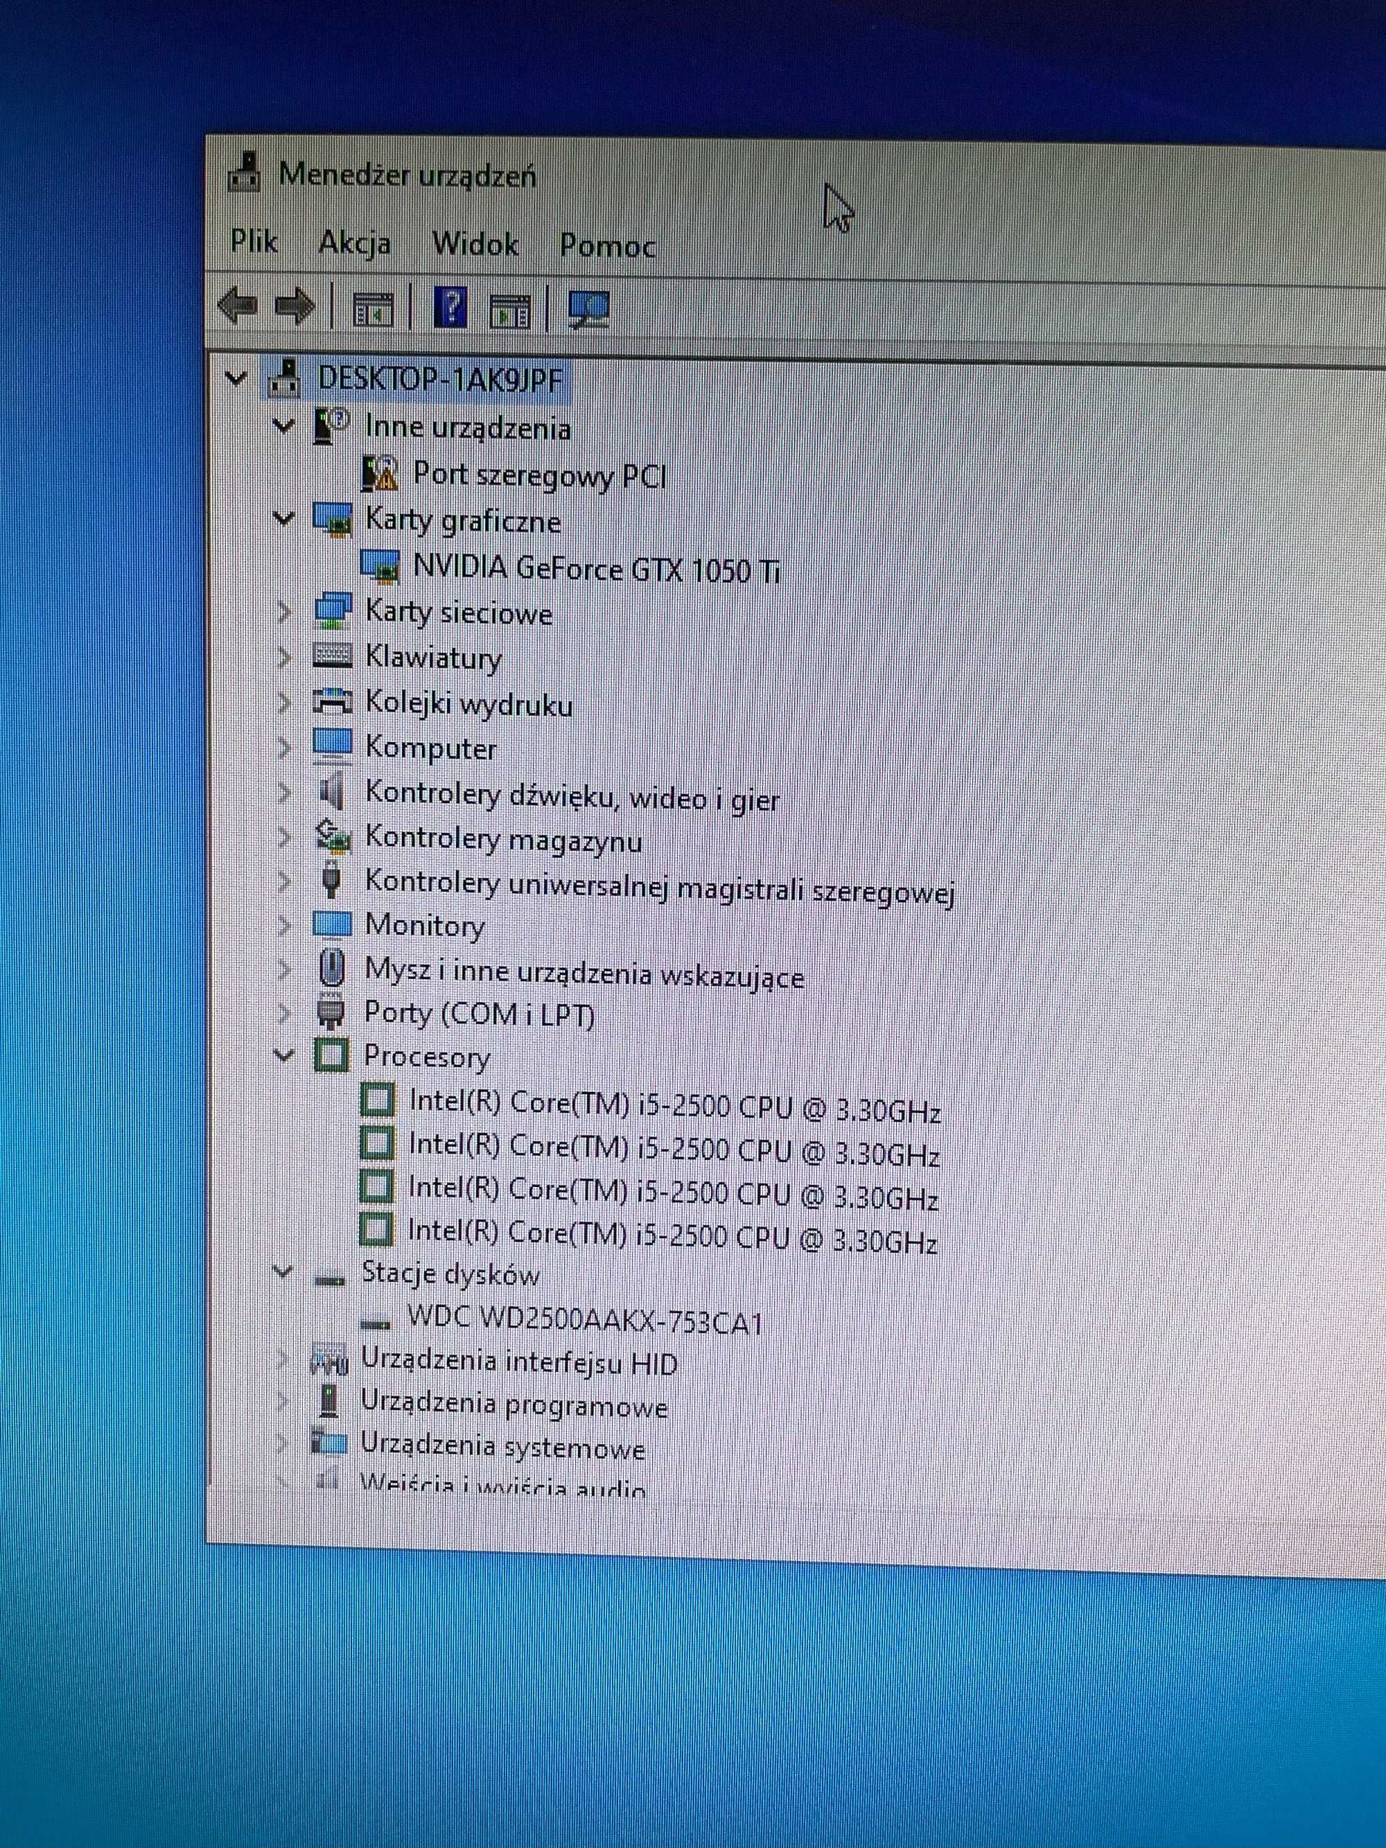Collapse the Stacje dysków category

tap(283, 1272)
